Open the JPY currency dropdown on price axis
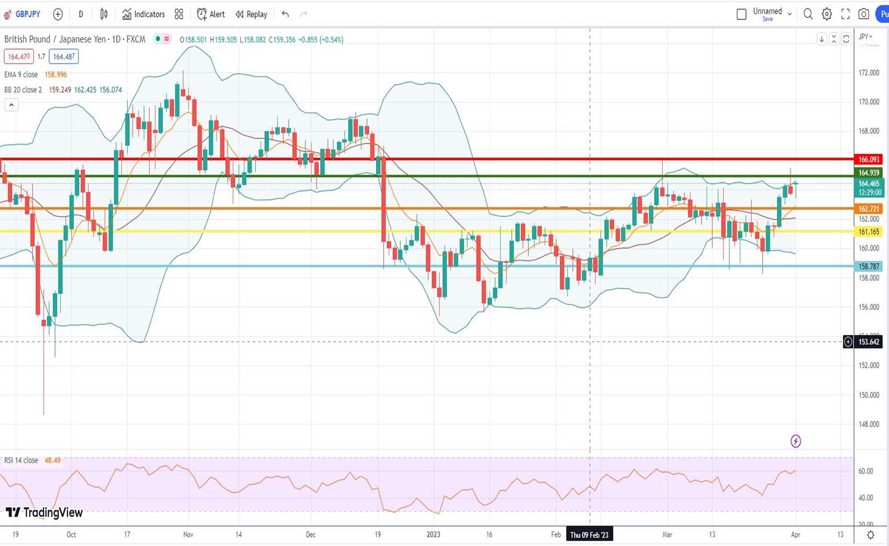889x546 pixels. pos(866,37)
